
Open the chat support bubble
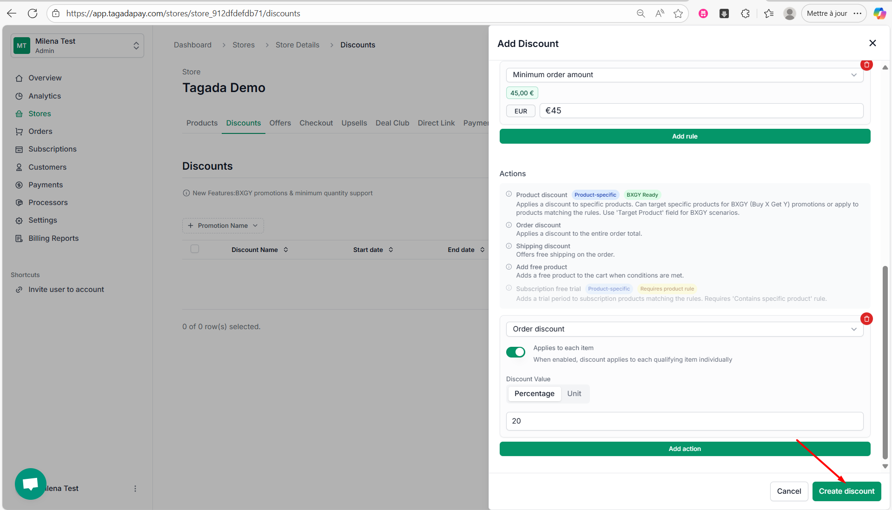click(31, 484)
